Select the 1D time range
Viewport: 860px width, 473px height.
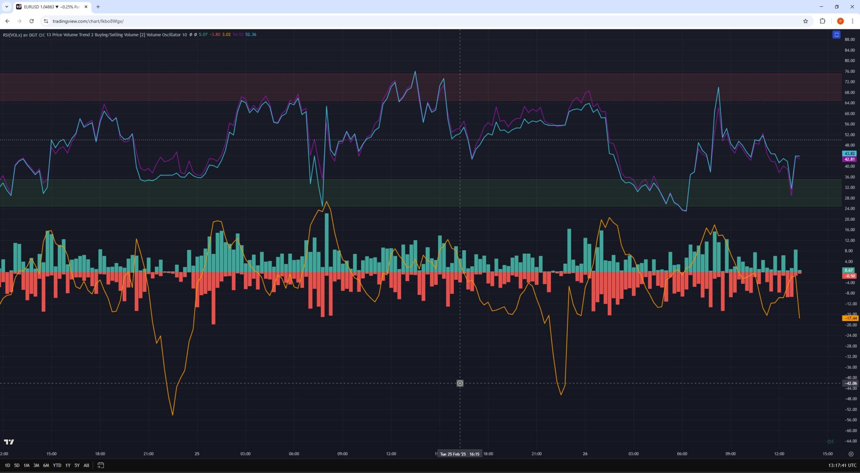(7, 465)
